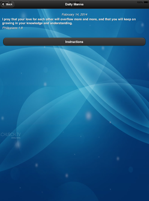Click the word 'knowledge' in the verse

34,23
